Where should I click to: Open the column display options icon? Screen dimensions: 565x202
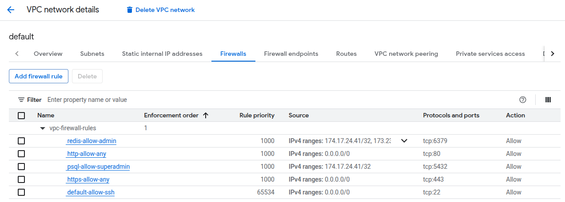coord(548,100)
